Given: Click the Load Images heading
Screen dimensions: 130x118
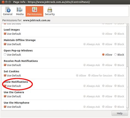Looking at the screenshot, I should pos(12,30).
